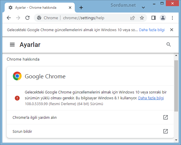Click the Chrome hakkında heading

[23, 59]
